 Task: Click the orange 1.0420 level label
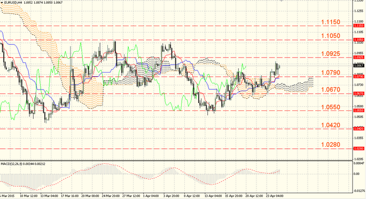(331, 125)
